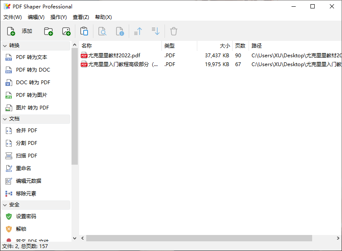Image resolution: width=342 pixels, height=251 pixels.
Task: Sort by the 类型 column header
Action: click(180, 45)
